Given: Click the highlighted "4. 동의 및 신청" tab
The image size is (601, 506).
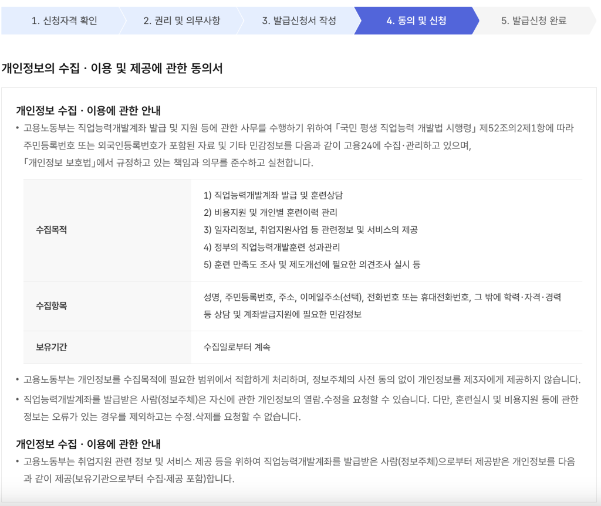Looking at the screenshot, I should pyautogui.click(x=416, y=21).
